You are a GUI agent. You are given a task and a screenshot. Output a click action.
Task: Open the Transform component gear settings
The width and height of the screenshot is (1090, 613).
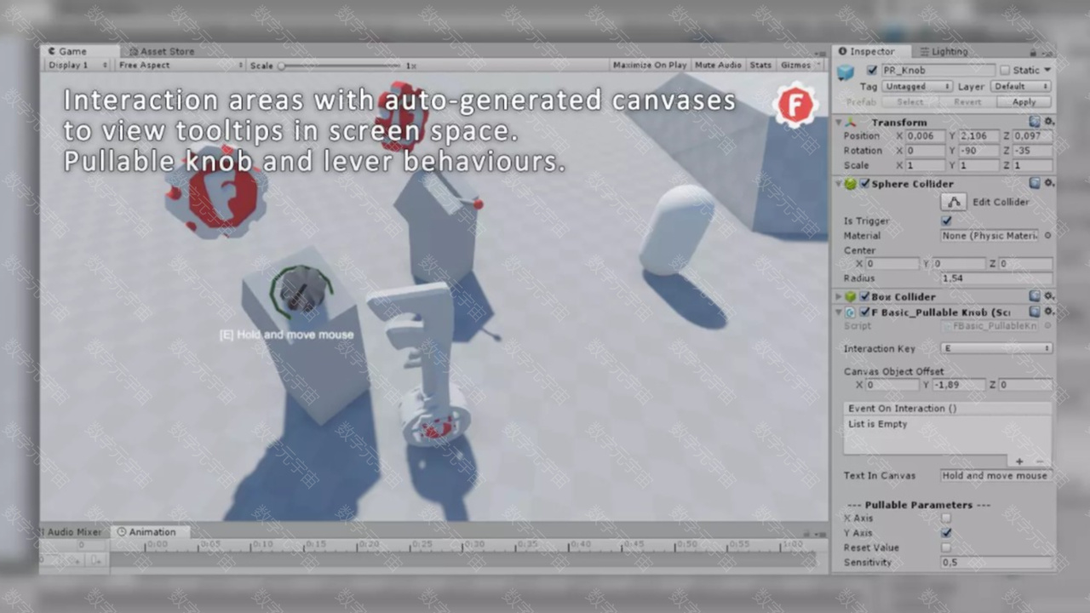[1049, 122]
